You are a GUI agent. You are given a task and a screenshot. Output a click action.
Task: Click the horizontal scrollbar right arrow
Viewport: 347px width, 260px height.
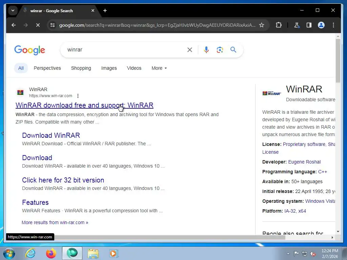click(x=332, y=237)
